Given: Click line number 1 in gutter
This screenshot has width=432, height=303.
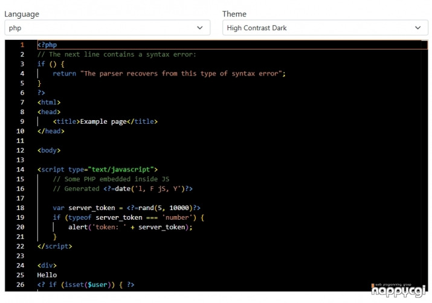Looking at the screenshot, I should [x=22, y=45].
